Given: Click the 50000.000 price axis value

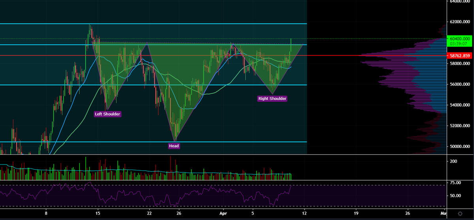Looking at the screenshot, I should [x=461, y=146].
